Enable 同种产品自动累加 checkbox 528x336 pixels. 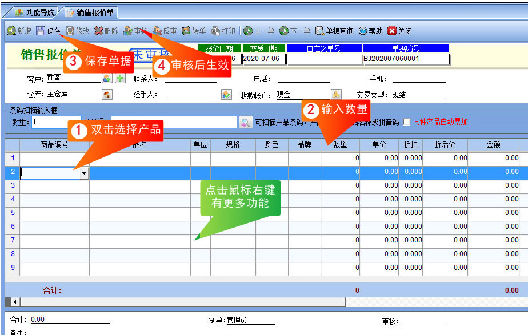pos(407,122)
